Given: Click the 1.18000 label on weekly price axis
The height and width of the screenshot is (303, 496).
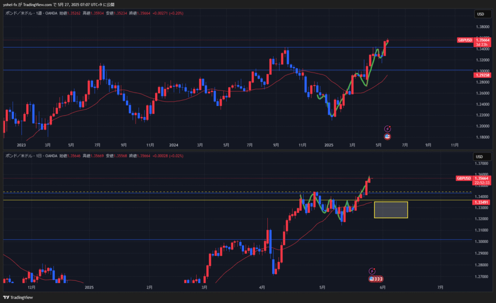Looking at the screenshot, I should click(x=482, y=137).
